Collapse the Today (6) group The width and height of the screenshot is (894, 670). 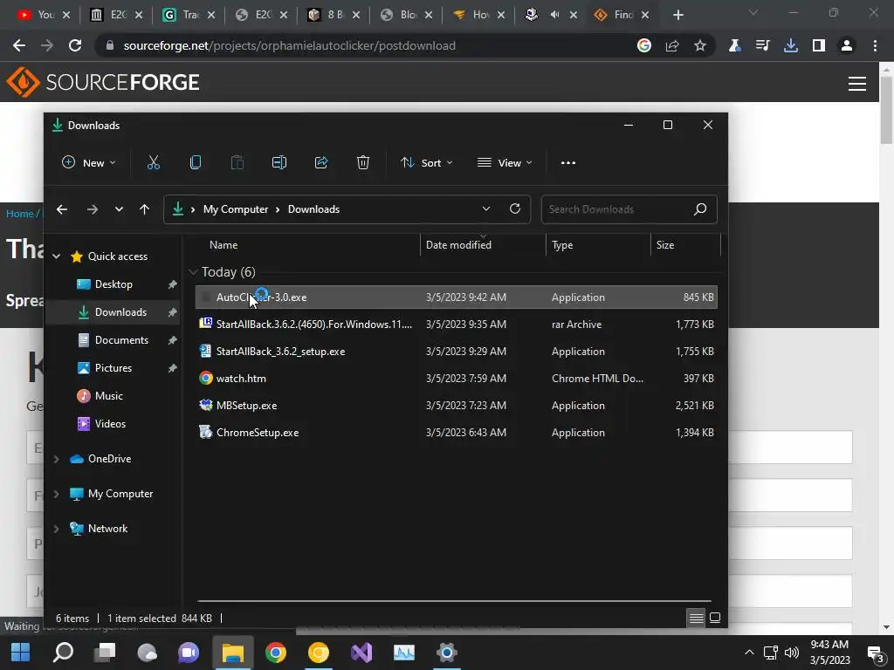point(193,272)
